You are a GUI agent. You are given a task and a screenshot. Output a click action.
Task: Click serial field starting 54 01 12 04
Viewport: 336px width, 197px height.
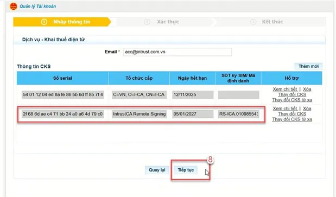click(63, 94)
